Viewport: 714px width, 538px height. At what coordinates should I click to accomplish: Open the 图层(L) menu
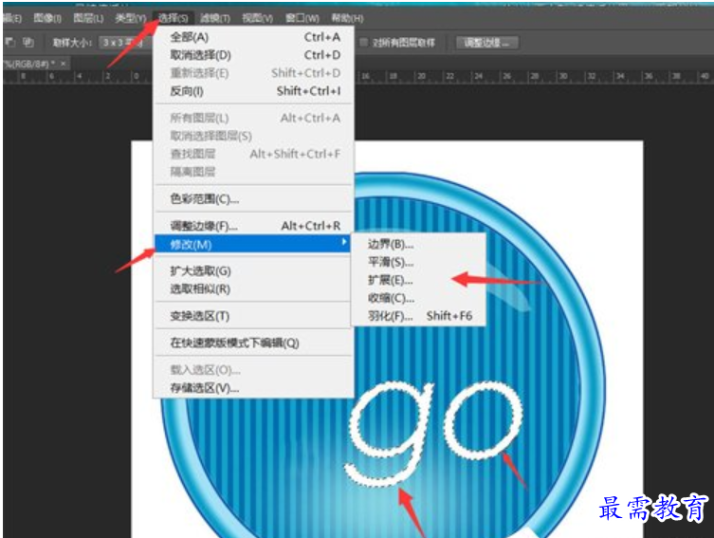pos(88,18)
